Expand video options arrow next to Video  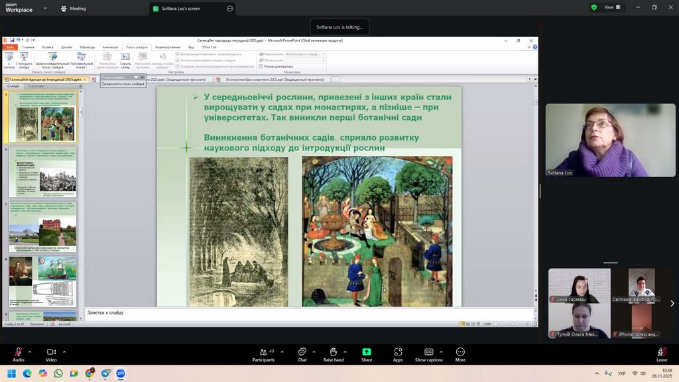[64, 352]
